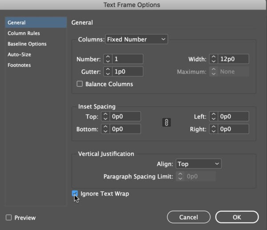
Task: Click the Top inset stepper arrows
Action: tap(105, 117)
